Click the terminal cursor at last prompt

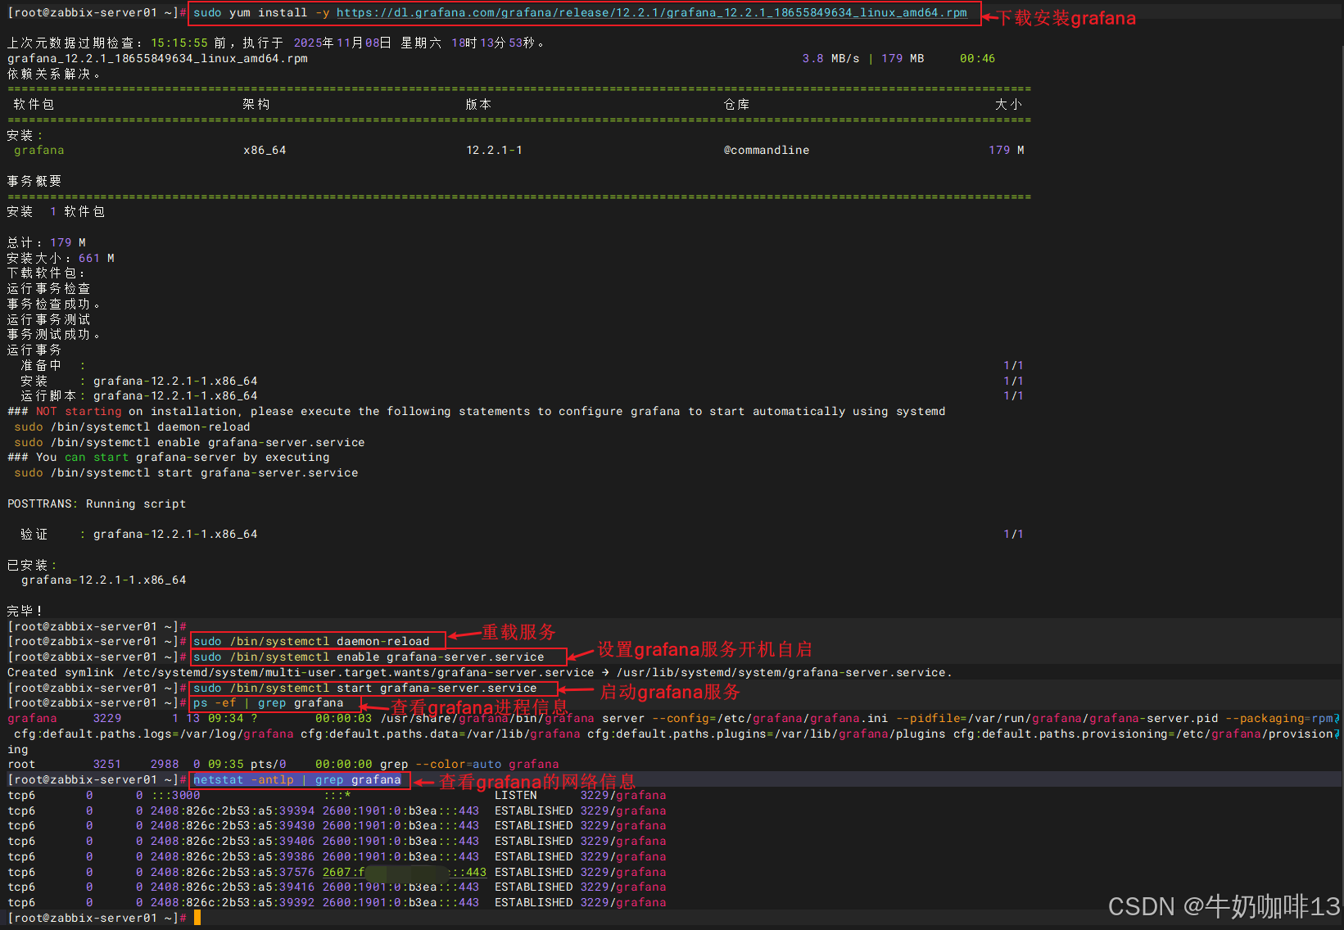[x=197, y=918]
